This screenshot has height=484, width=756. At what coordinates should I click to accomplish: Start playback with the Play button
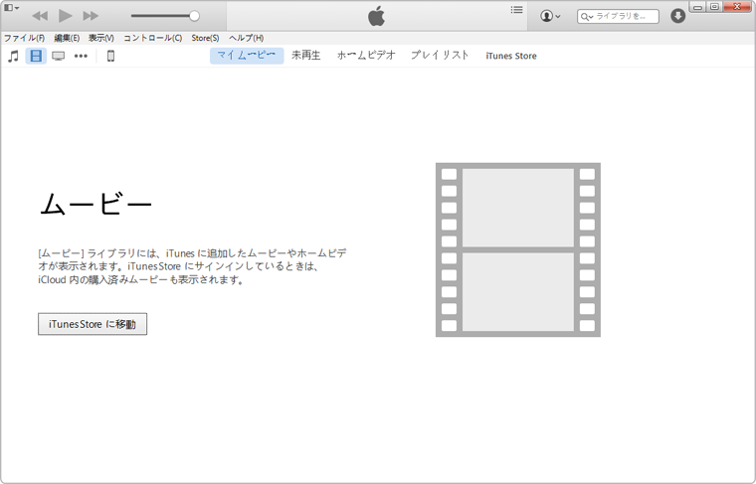65,16
